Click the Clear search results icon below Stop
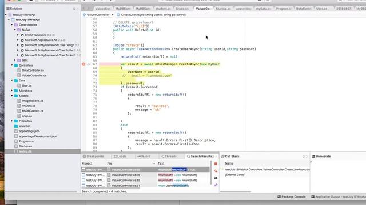Screen dimensions: 366x205 pos(216,171)
